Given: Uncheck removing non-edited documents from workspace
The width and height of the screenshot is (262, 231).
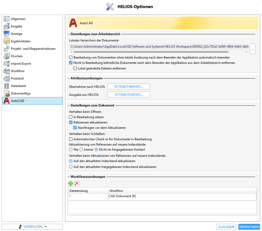Looking at the screenshot, I should 71,63.
